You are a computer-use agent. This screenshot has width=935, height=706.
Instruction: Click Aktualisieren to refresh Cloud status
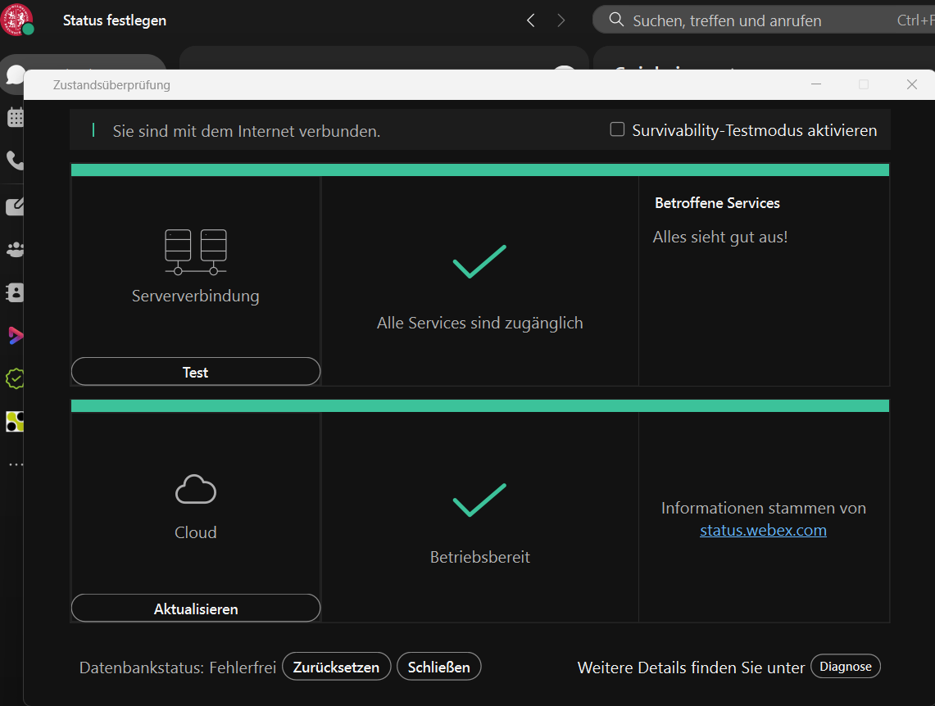[x=196, y=609]
